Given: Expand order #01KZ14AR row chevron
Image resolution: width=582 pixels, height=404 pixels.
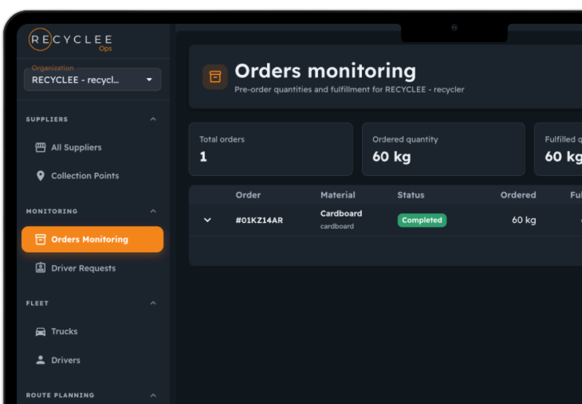Looking at the screenshot, I should [208, 220].
